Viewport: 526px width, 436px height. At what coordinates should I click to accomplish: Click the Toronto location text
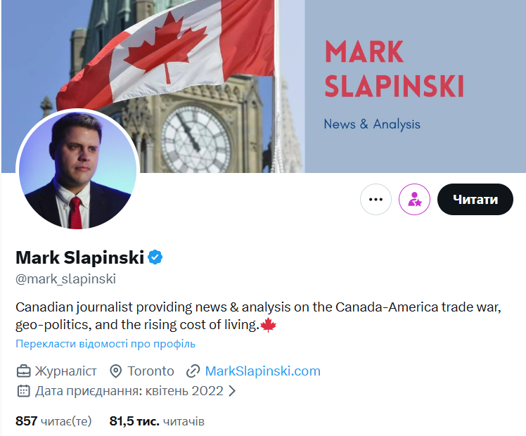coord(150,371)
